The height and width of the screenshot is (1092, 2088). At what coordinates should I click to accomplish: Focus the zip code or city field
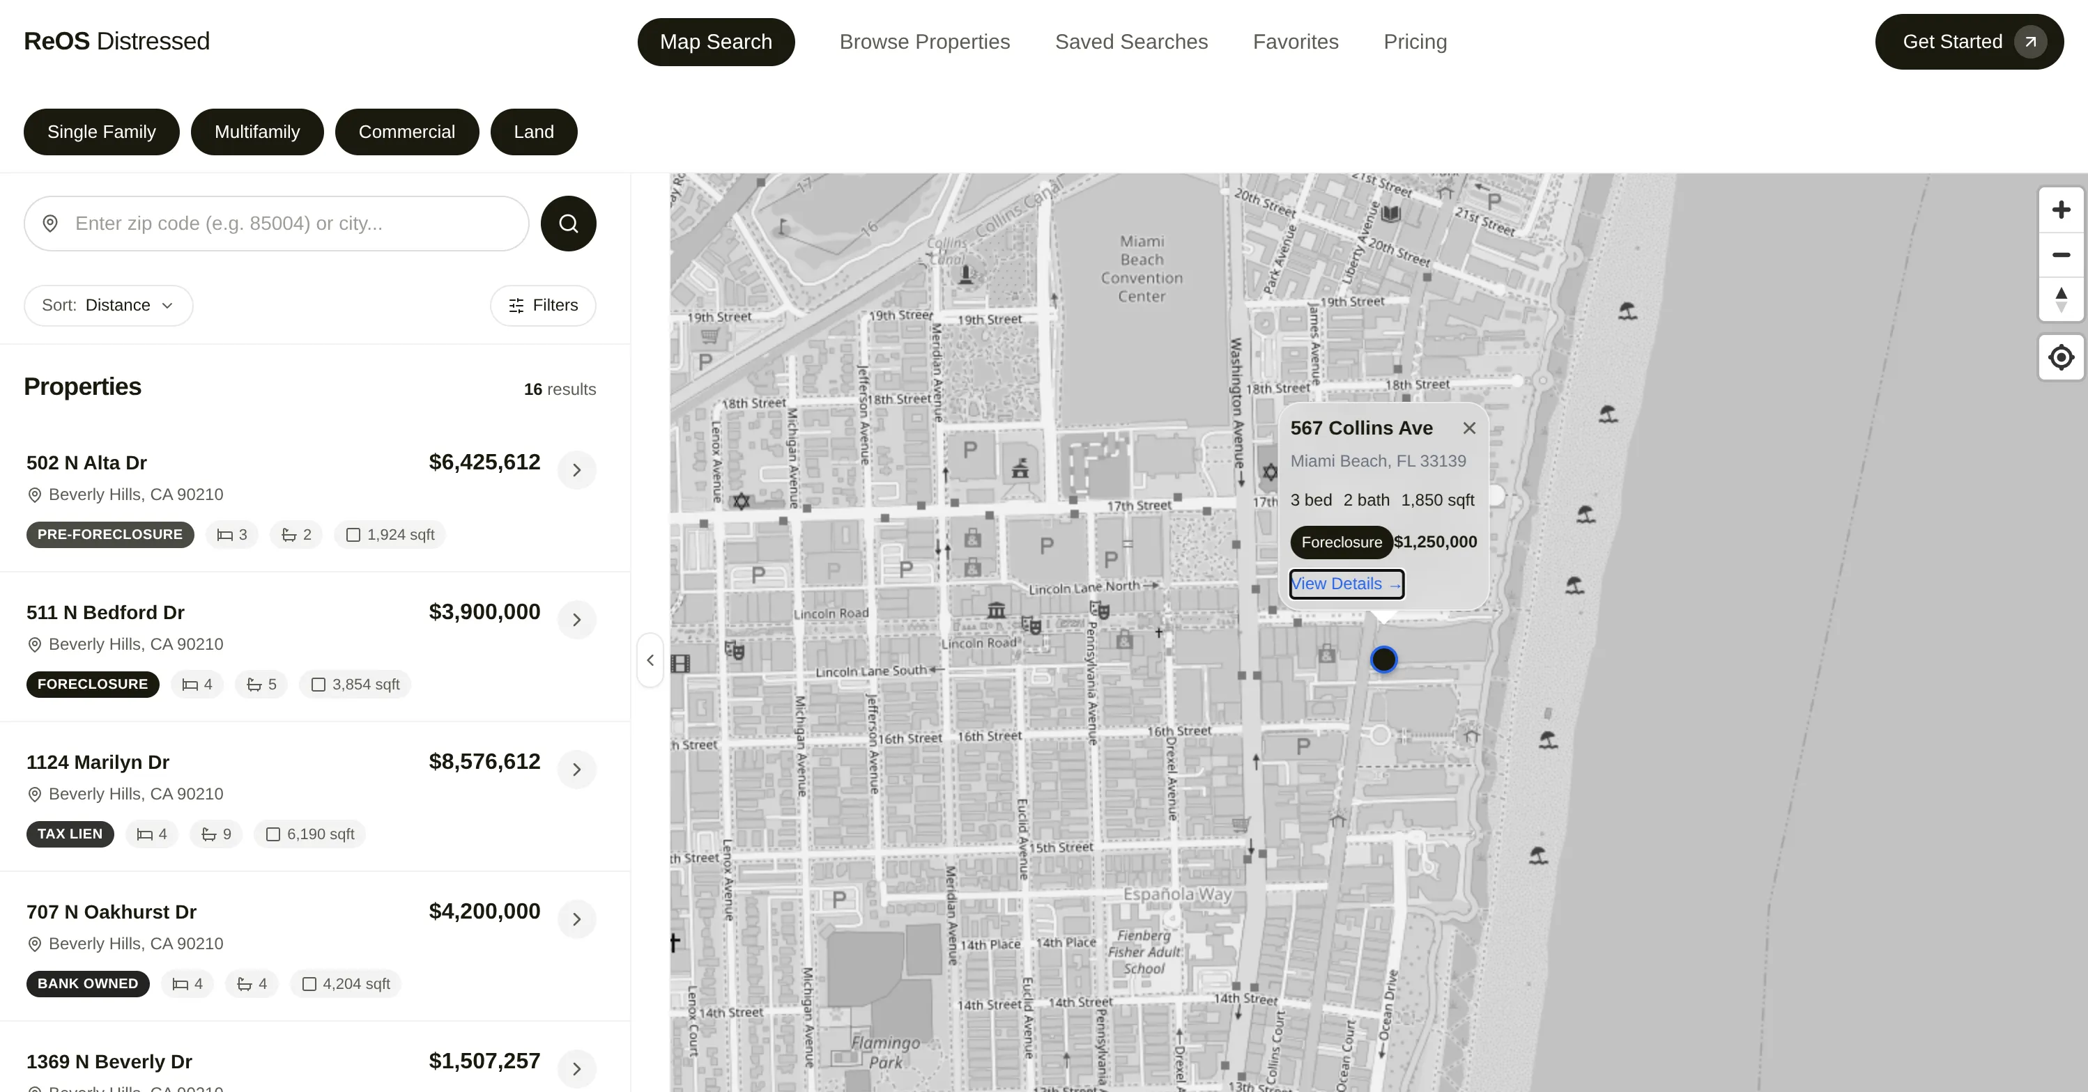coord(277,224)
